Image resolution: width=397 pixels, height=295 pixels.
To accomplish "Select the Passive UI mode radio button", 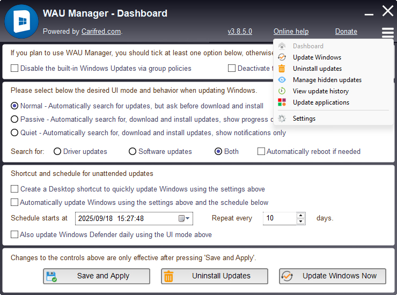I will click(14, 119).
